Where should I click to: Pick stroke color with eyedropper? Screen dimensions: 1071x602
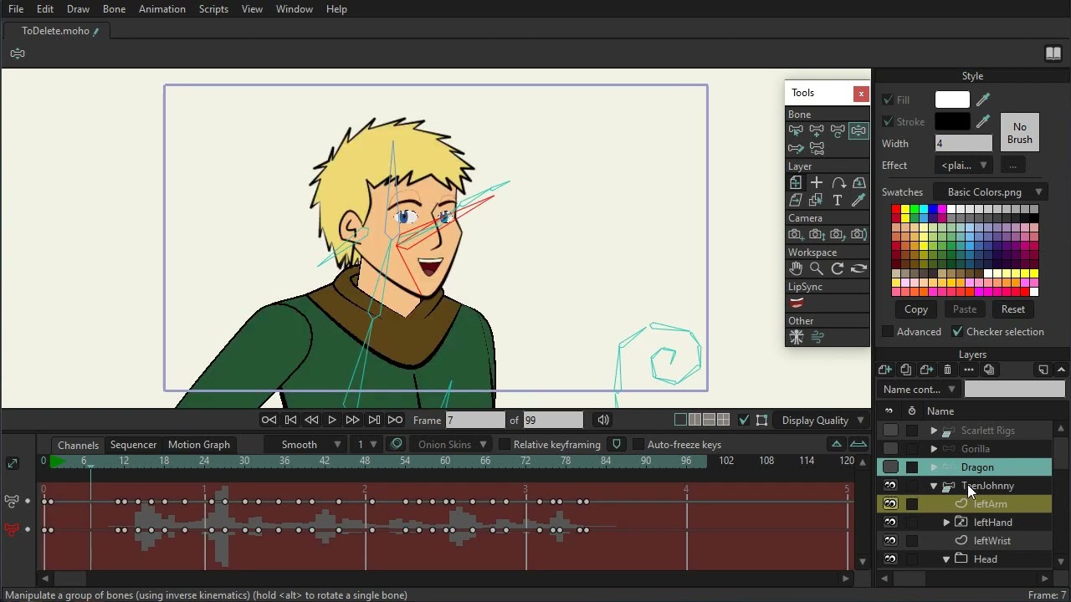point(983,121)
